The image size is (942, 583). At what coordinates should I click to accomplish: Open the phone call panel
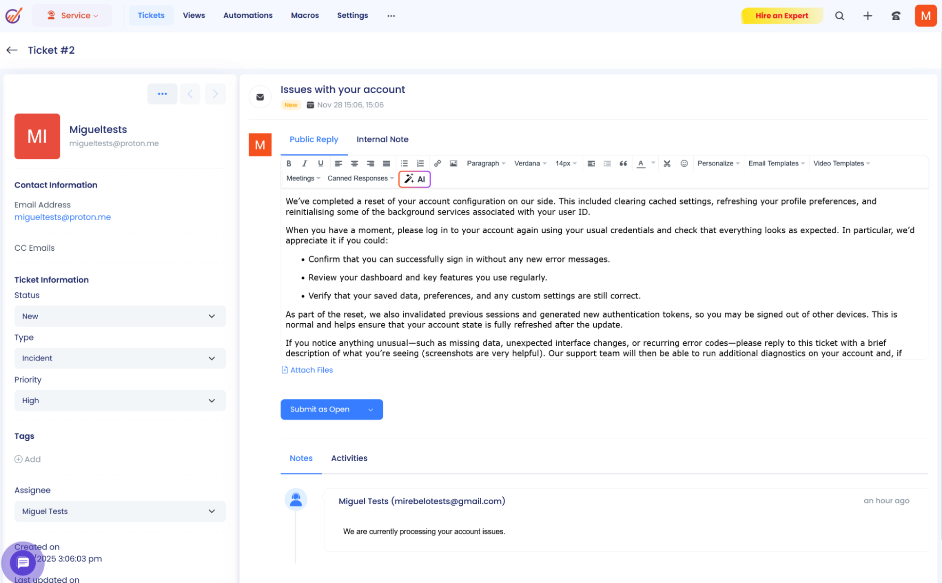point(896,16)
